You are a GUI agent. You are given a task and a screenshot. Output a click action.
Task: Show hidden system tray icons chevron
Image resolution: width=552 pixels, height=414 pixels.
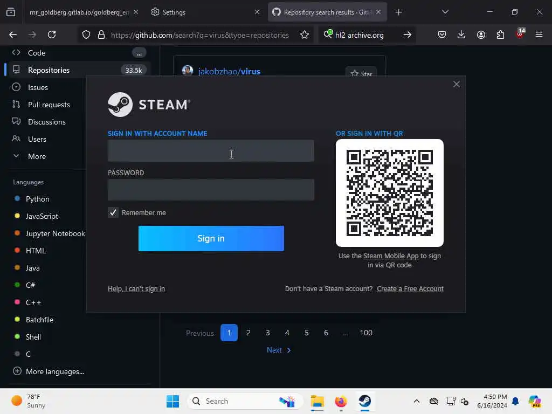point(417,401)
